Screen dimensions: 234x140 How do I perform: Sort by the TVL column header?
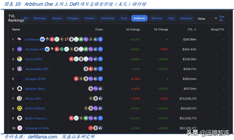[192, 29]
